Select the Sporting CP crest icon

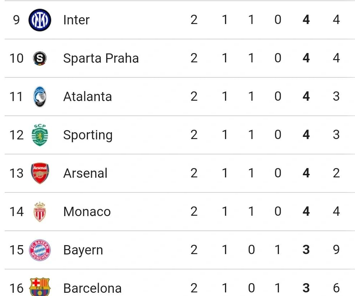click(x=40, y=135)
